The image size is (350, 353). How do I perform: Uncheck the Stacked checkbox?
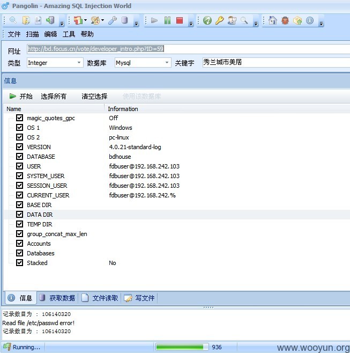[20, 263]
